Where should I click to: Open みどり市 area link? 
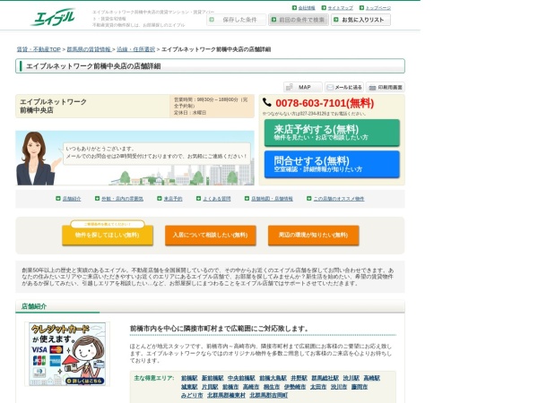point(192,396)
